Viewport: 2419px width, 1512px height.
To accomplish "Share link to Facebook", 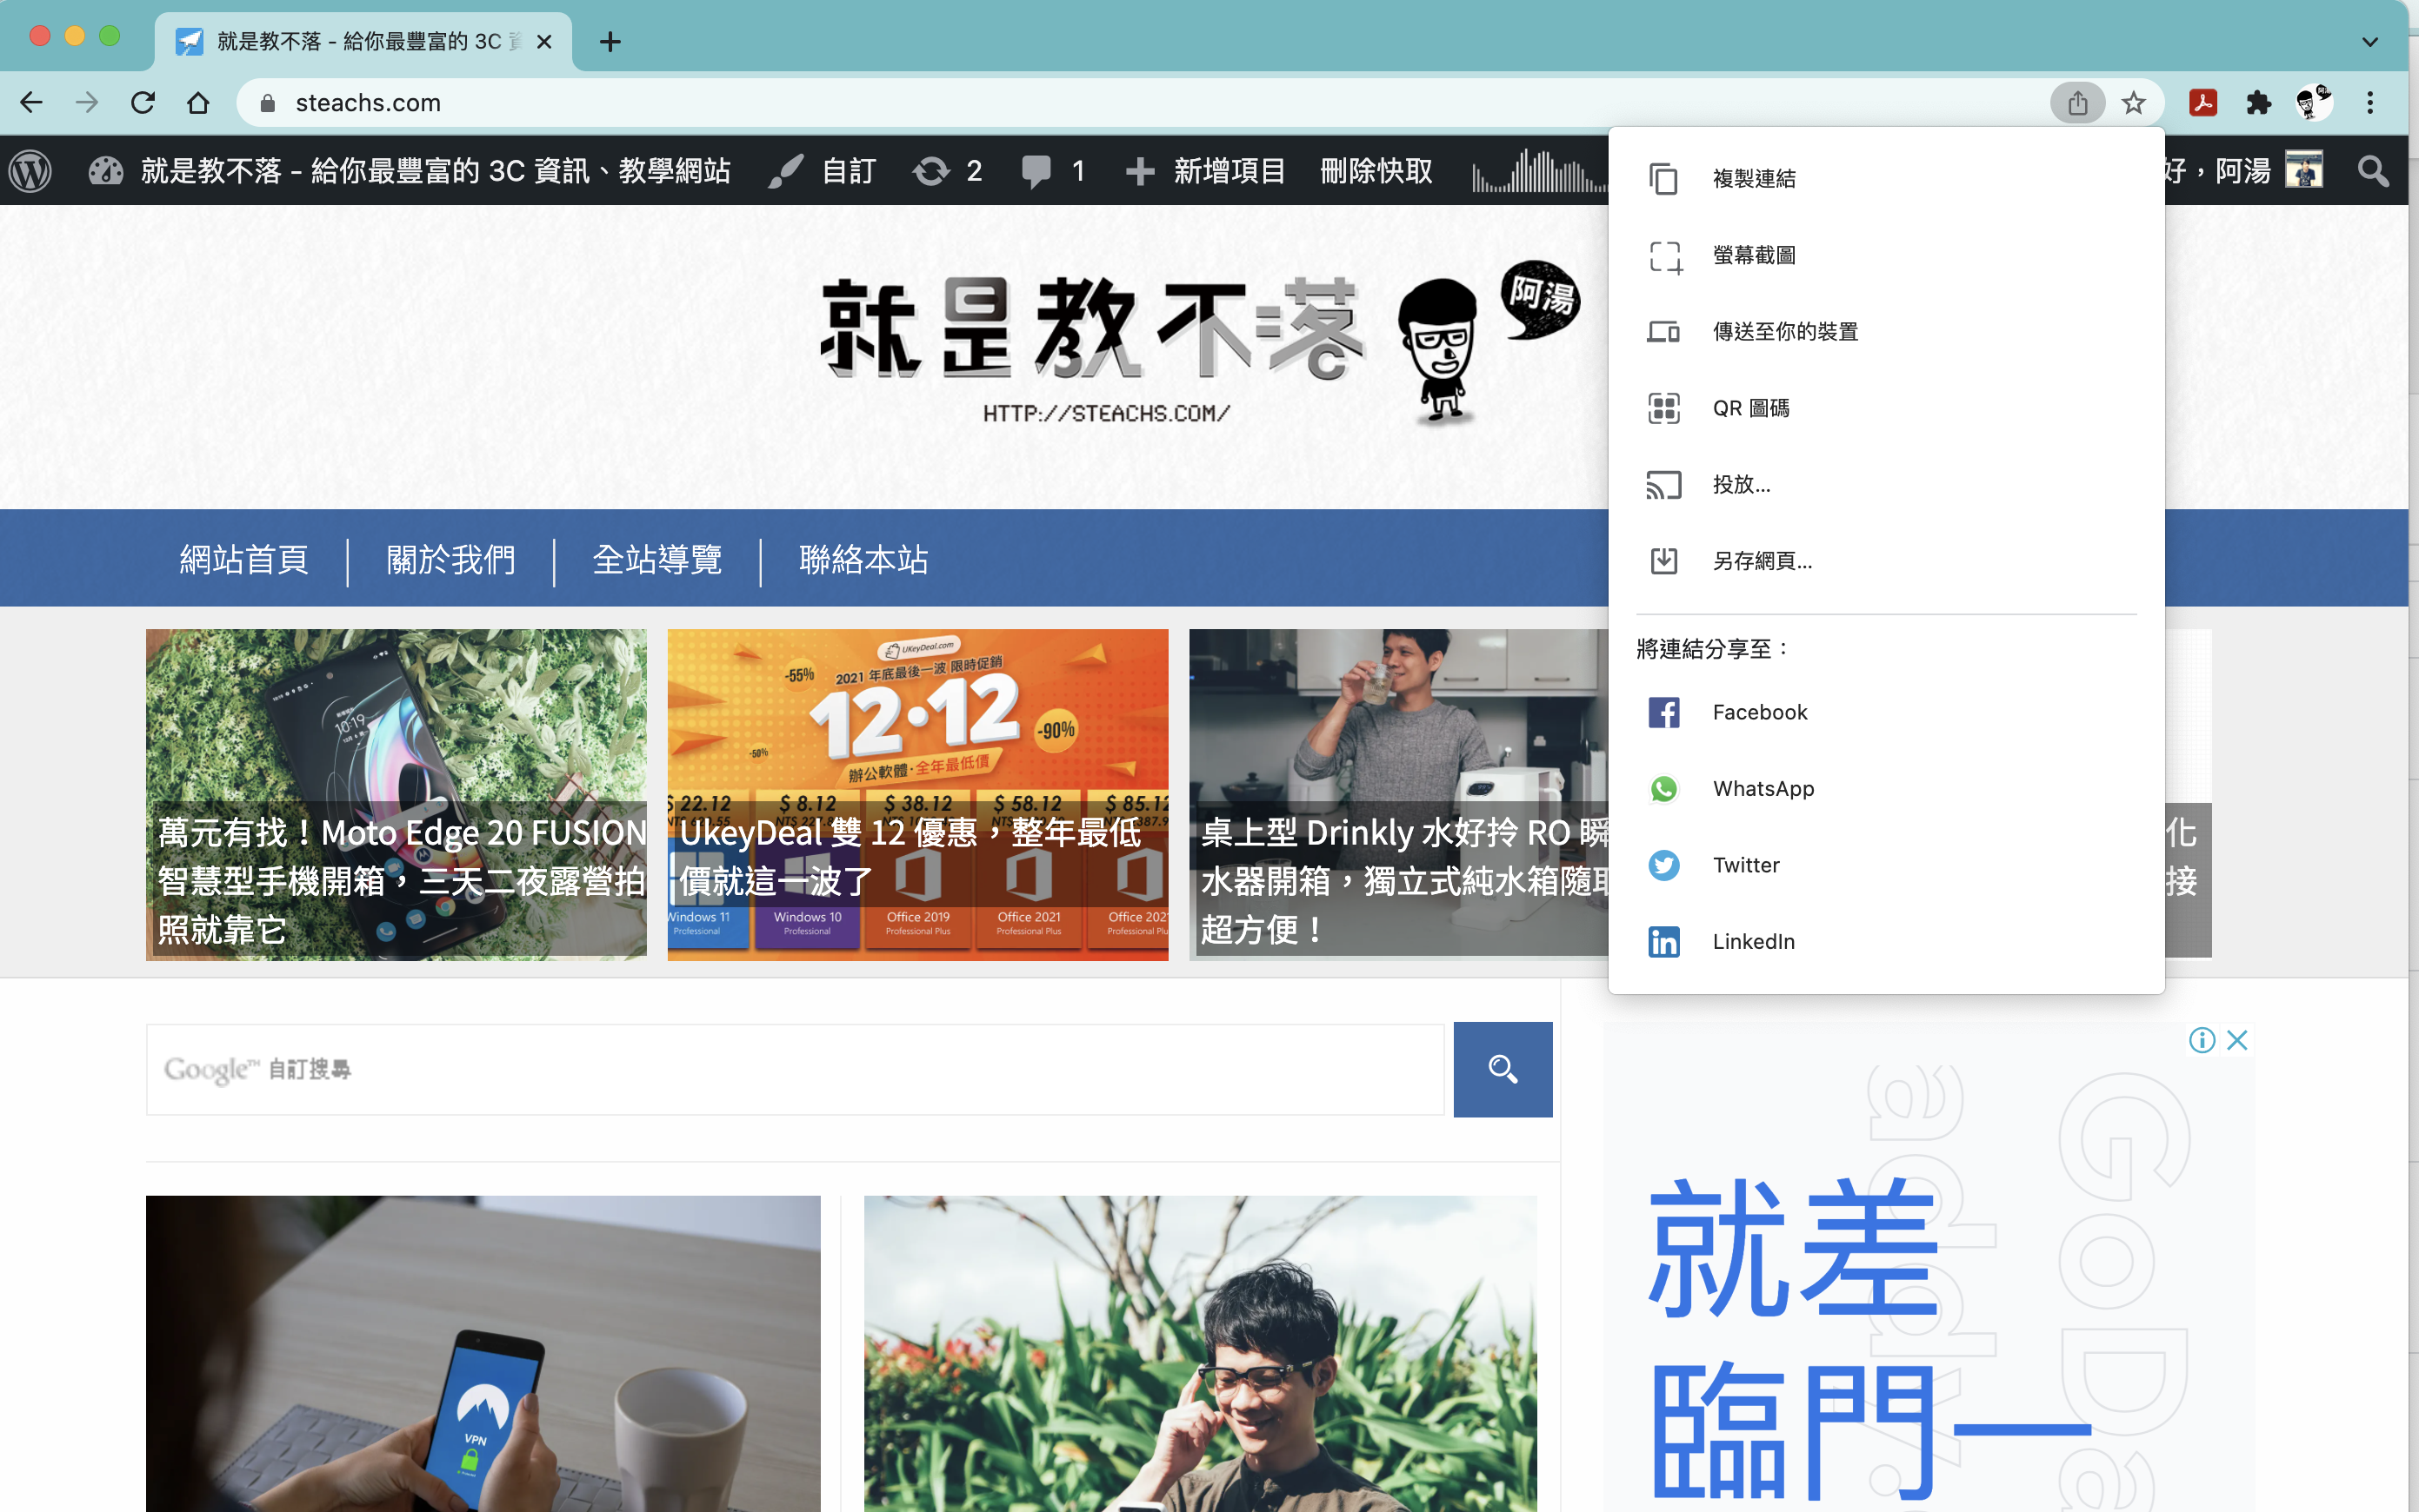I will click(x=1759, y=712).
